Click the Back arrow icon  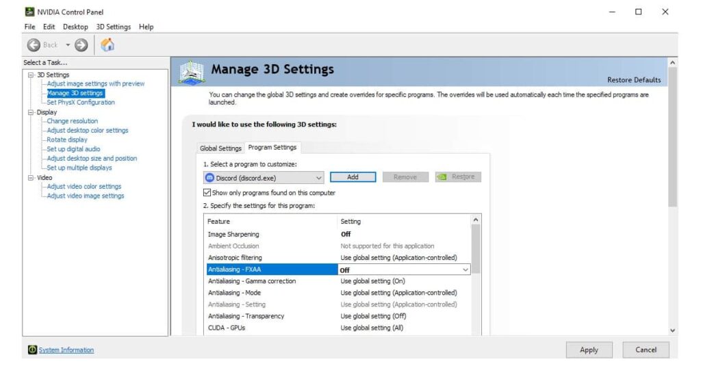[x=34, y=44]
